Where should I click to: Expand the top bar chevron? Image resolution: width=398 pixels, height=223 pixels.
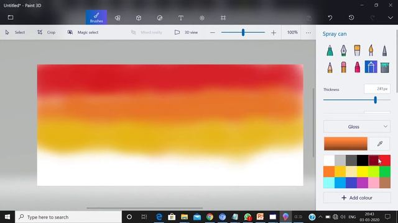(391, 18)
